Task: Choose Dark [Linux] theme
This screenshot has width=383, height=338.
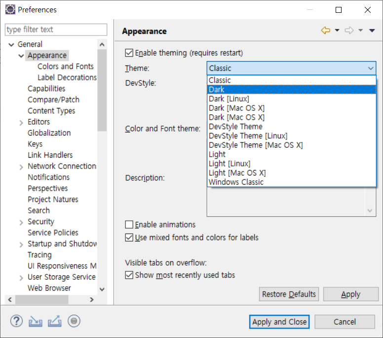Action: click(x=291, y=99)
